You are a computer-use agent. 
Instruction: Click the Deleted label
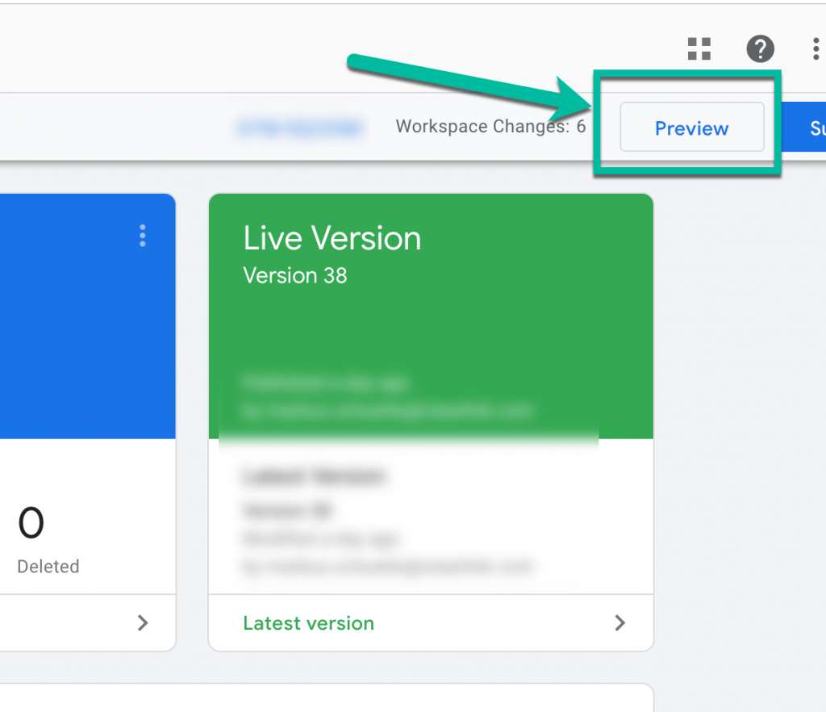click(48, 567)
